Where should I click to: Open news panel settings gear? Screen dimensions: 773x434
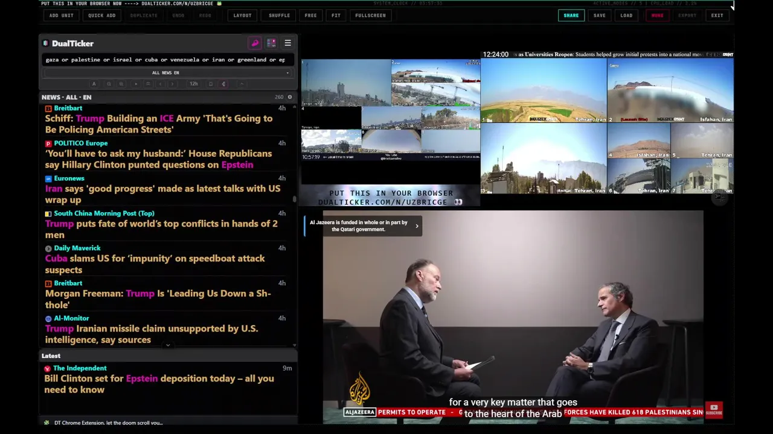pos(290,97)
